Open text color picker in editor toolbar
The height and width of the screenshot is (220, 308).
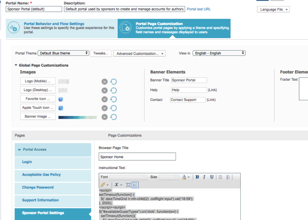[x=184, y=177]
